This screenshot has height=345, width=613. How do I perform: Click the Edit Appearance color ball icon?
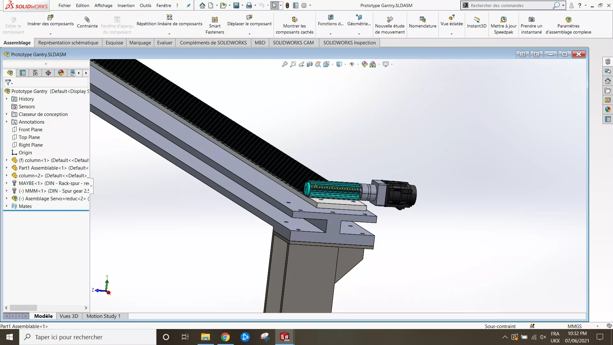coord(364,65)
